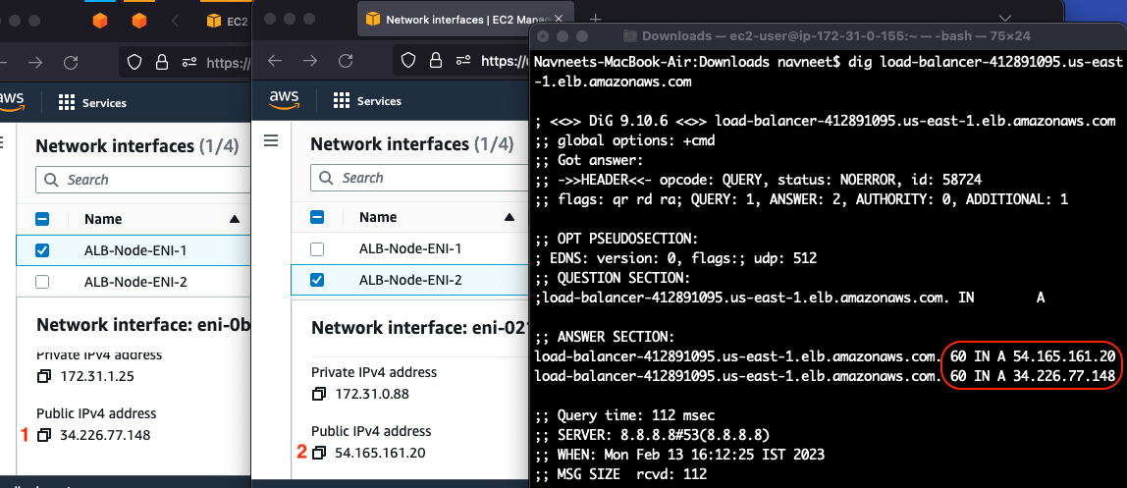This screenshot has width=1127, height=488.
Task: Select 34.226.77.148 text in left browser window
Action: (106, 435)
